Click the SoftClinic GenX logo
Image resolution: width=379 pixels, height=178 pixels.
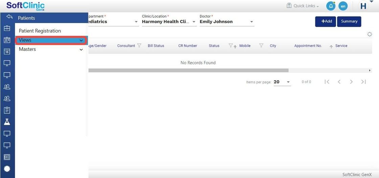click(x=26, y=6)
